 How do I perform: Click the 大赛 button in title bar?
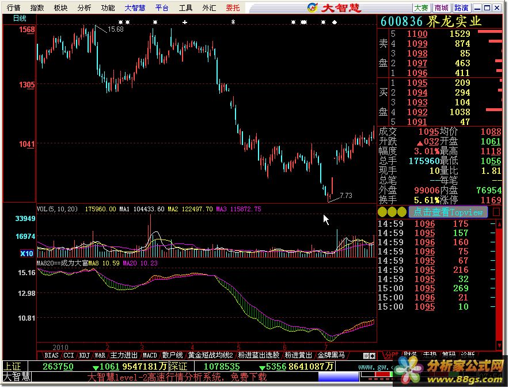pos(421,8)
